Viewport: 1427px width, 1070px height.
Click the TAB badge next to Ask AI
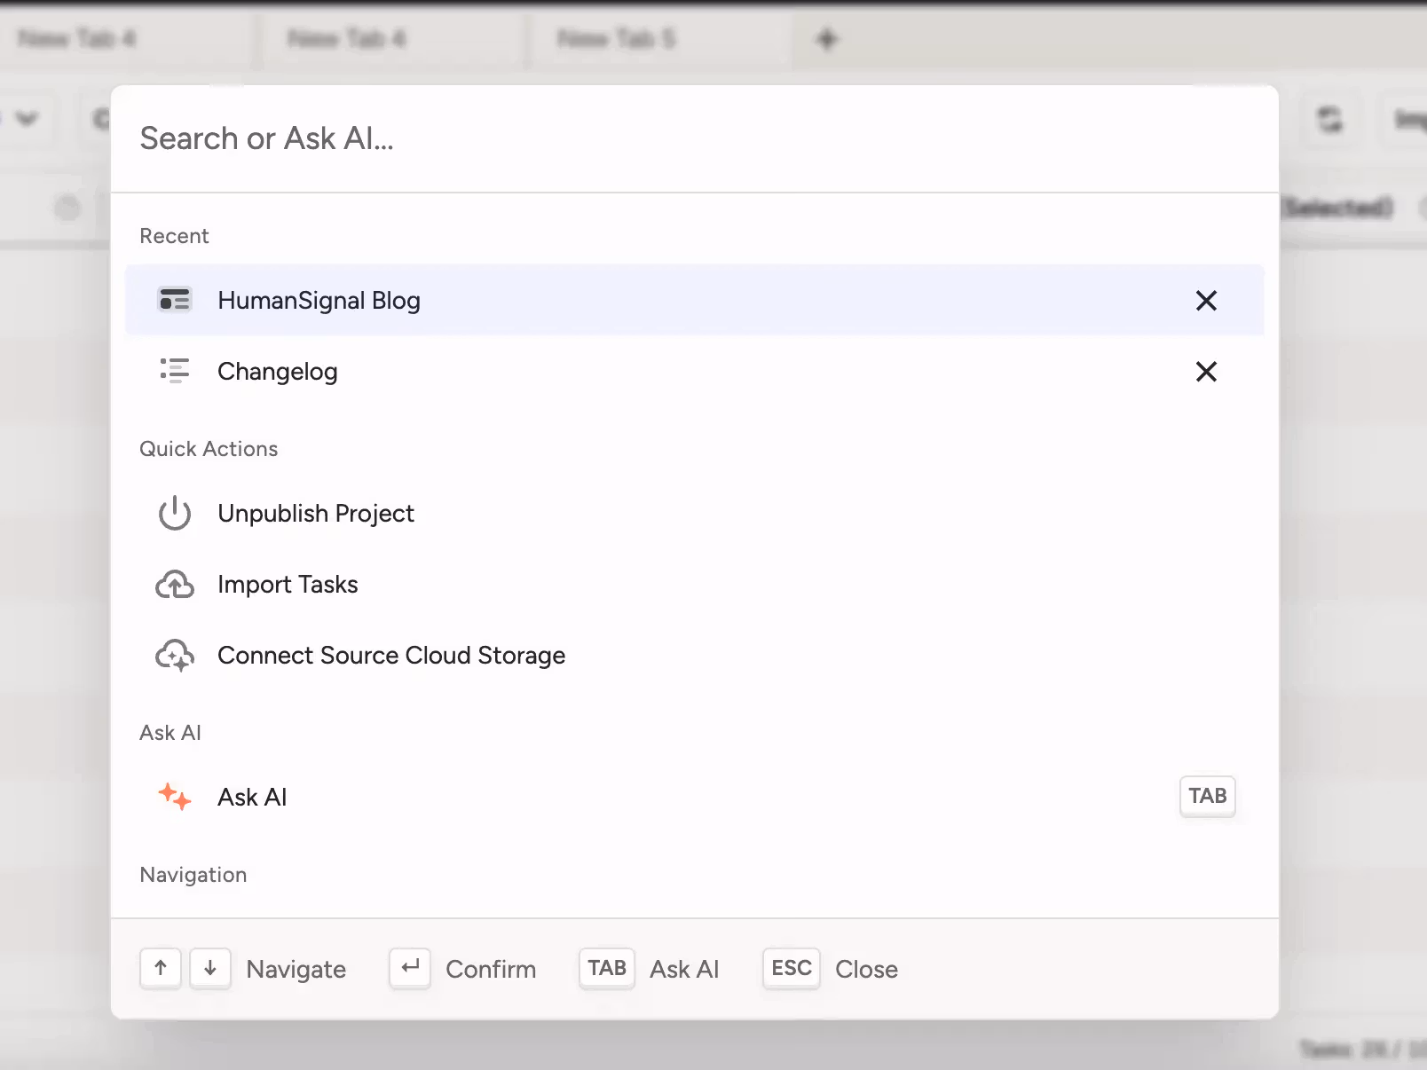(1207, 797)
